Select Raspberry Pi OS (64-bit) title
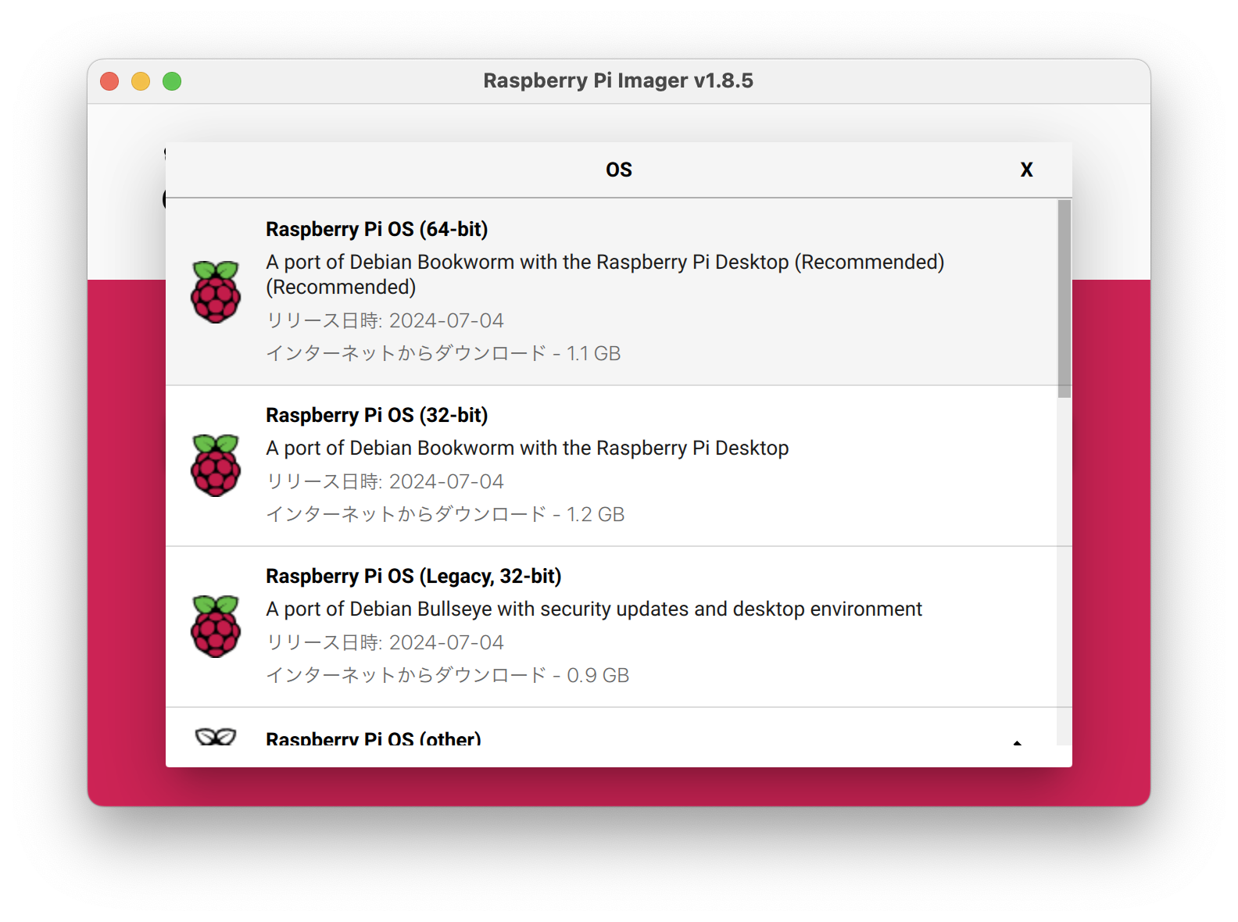This screenshot has width=1238, height=922. pyautogui.click(x=377, y=229)
